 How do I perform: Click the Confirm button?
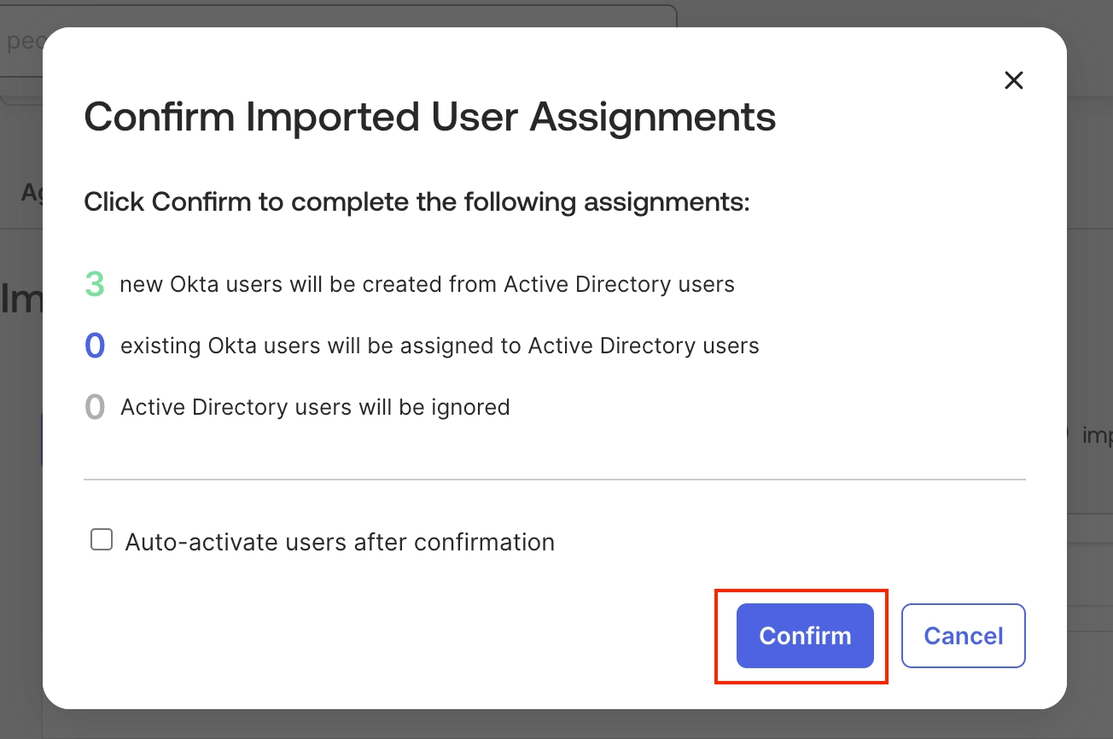tap(805, 636)
